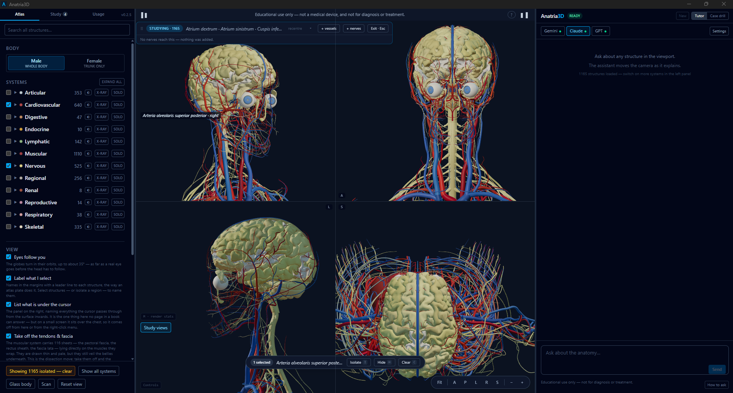Isolate the selected structure

point(359,363)
